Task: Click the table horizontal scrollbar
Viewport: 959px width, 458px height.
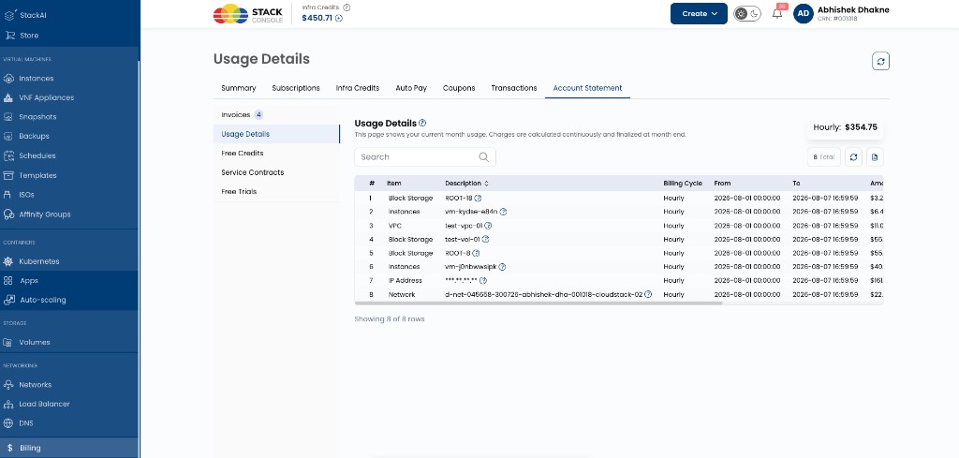Action: pyautogui.click(x=539, y=303)
